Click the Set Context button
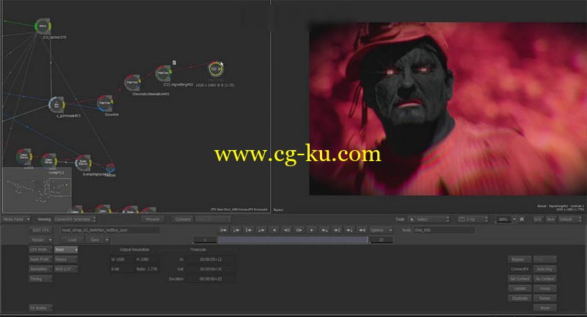Image resolution: width=587 pixels, height=317 pixels. (519, 278)
